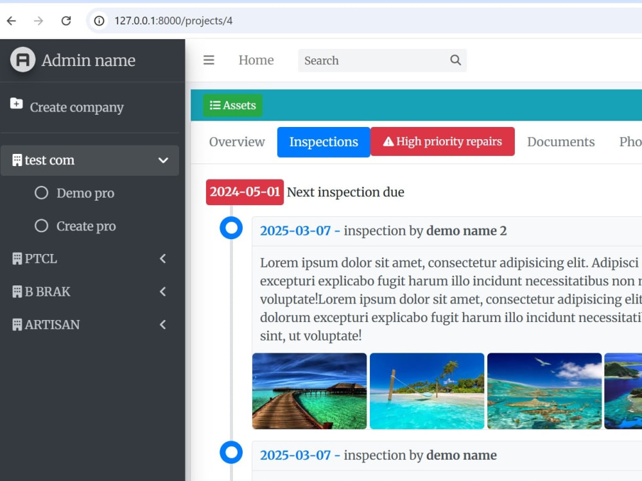Image resolution: width=642 pixels, height=481 pixels.
Task: Click the address bar URL 127.0.0.1:8000/projects/4
Action: pos(173,21)
